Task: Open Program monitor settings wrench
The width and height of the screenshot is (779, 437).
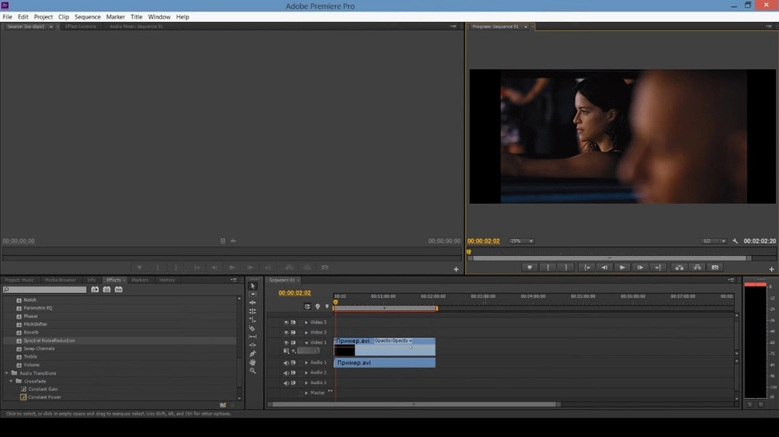Action: [735, 241]
